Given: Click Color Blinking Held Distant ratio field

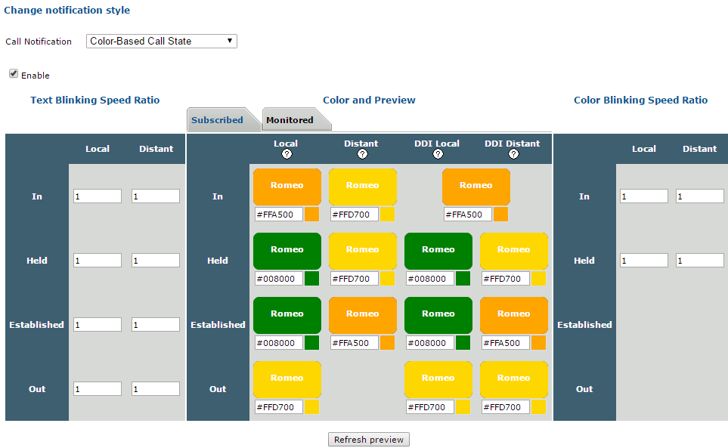Looking at the screenshot, I should click(700, 260).
